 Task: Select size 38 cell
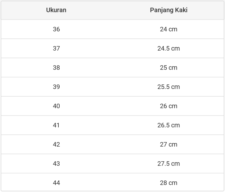tap(56, 68)
